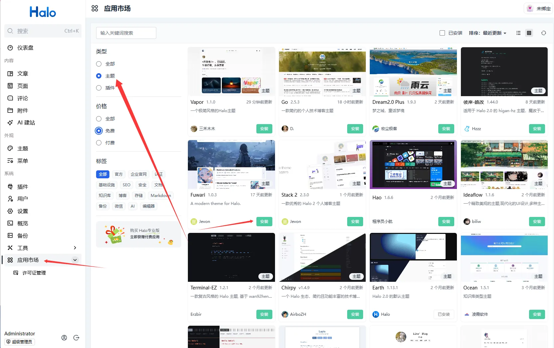Enable the 已安装 checkbox filter

(442, 33)
